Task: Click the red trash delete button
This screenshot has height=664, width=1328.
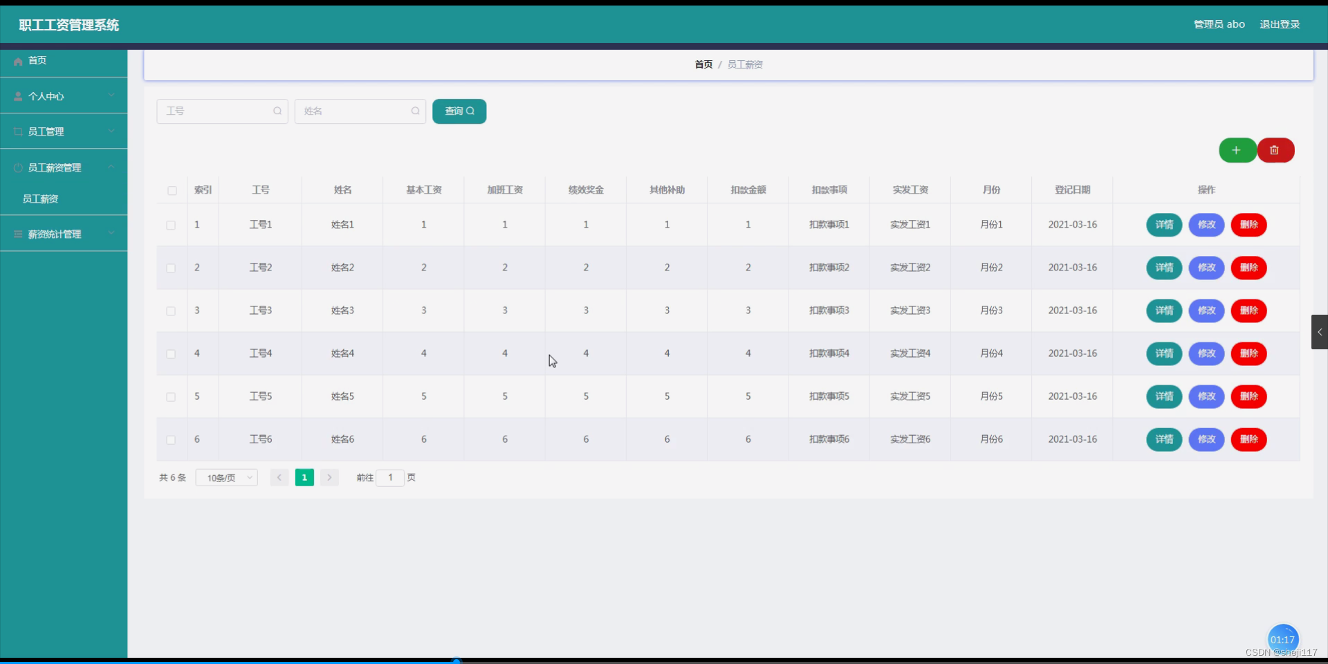Action: [1275, 150]
